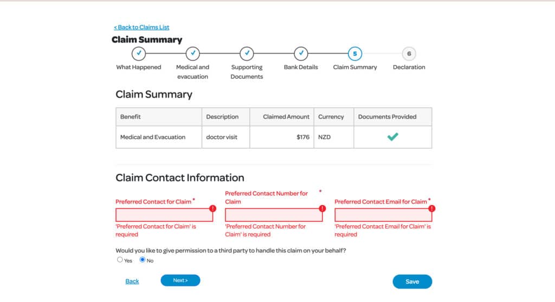555x302 pixels.
Task: Click error icon on Preferred Contact for Claim
Action: [212, 208]
